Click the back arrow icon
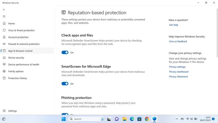Screen dimensions: 218x123 coord(4,10)
